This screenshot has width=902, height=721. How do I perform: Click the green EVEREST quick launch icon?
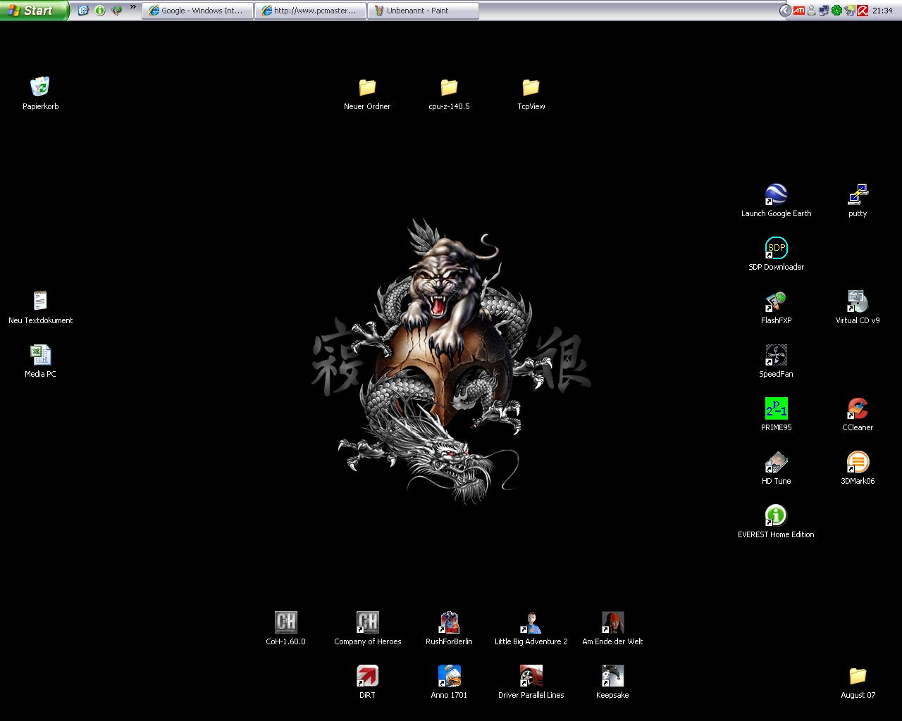(100, 11)
